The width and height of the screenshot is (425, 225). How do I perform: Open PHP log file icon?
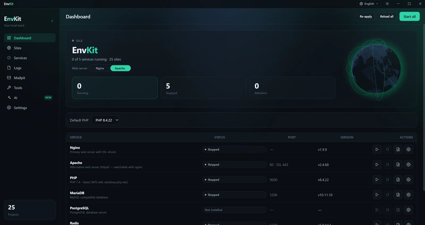pos(398,180)
